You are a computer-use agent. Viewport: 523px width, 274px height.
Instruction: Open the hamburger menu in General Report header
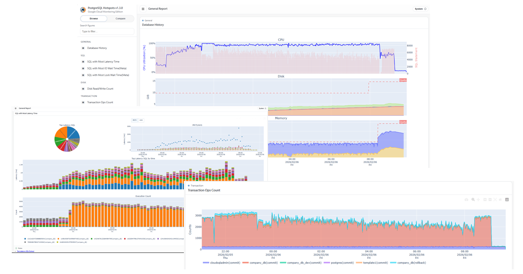click(x=142, y=8)
